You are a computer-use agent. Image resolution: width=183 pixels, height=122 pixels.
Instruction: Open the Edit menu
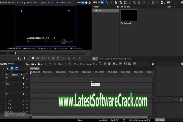14,3
